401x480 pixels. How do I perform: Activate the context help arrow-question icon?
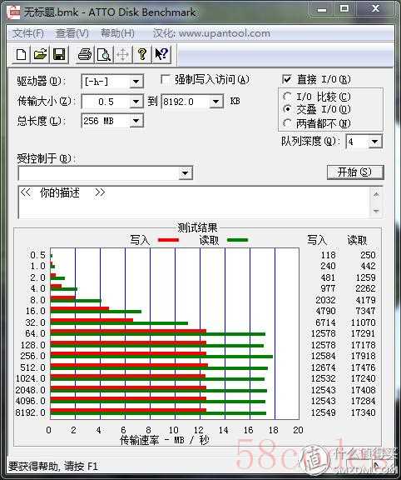[x=161, y=54]
